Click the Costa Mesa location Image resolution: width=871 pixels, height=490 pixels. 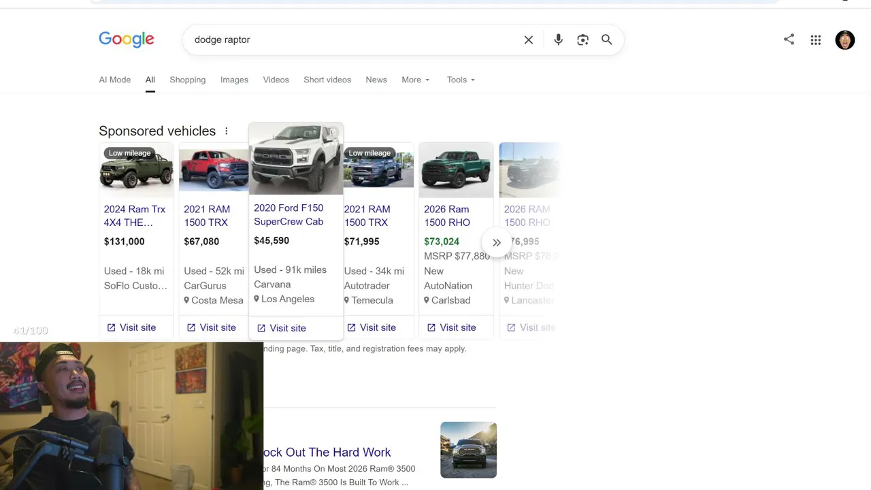pyautogui.click(x=214, y=300)
